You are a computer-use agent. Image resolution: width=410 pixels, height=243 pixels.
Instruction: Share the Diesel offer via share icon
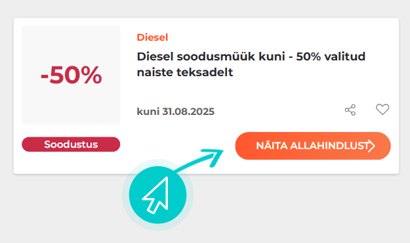(350, 110)
